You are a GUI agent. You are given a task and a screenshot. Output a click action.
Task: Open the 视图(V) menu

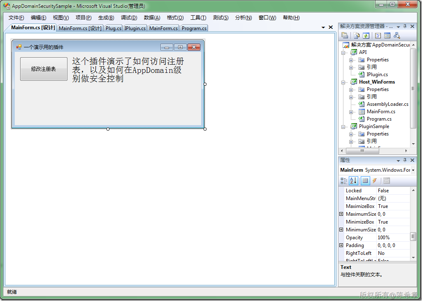(61, 18)
